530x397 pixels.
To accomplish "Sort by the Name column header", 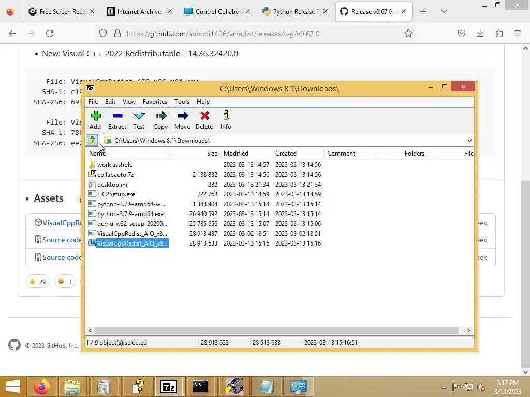I will pos(127,153).
